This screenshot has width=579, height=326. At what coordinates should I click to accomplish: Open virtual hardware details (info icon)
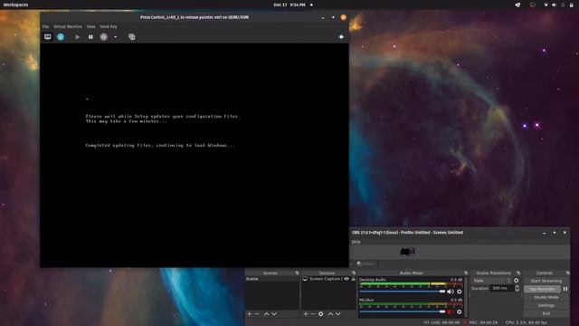tap(61, 36)
